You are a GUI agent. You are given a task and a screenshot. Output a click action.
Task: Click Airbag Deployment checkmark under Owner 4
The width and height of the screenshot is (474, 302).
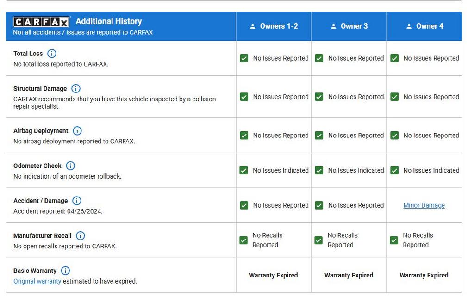point(394,136)
